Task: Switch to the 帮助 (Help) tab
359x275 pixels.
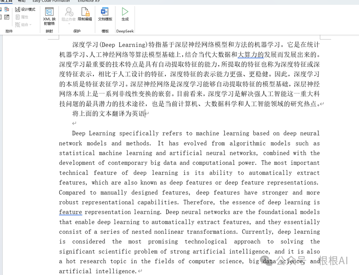Action: (22, 1)
